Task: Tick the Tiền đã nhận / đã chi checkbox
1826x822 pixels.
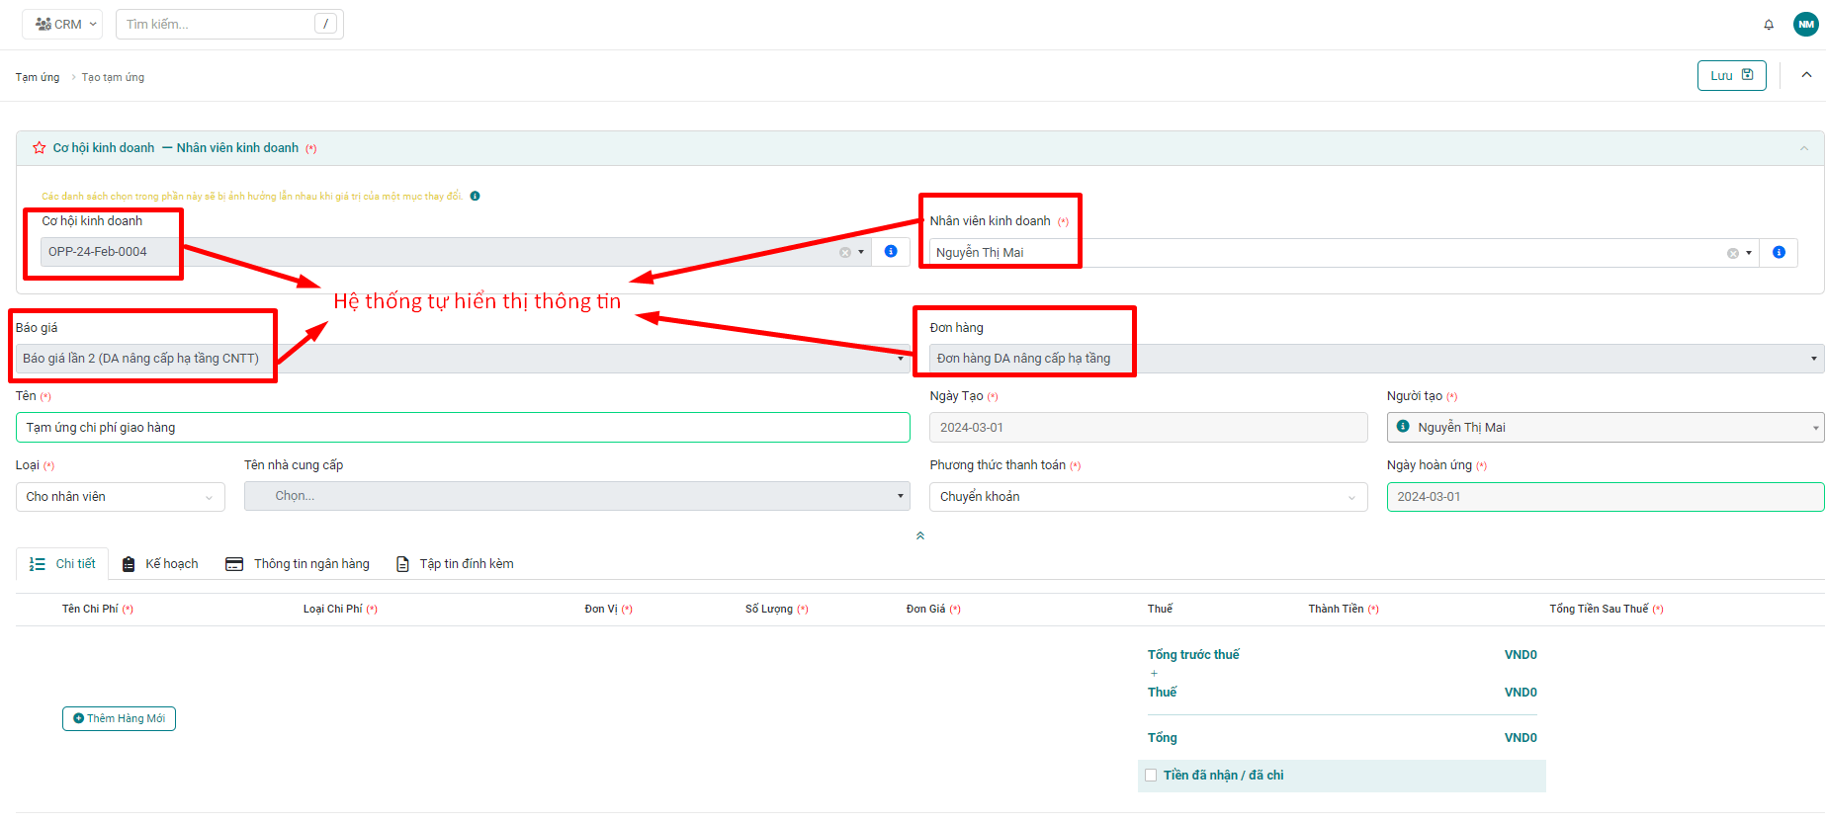Action: coord(1151,776)
